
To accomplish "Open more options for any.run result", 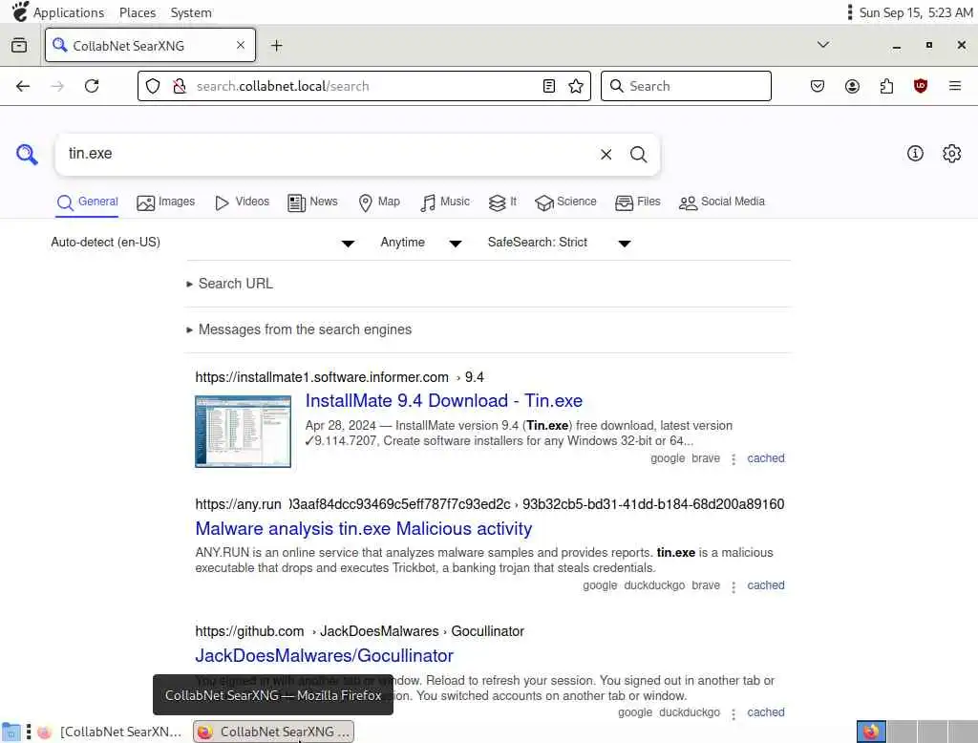I will click(x=733, y=586).
